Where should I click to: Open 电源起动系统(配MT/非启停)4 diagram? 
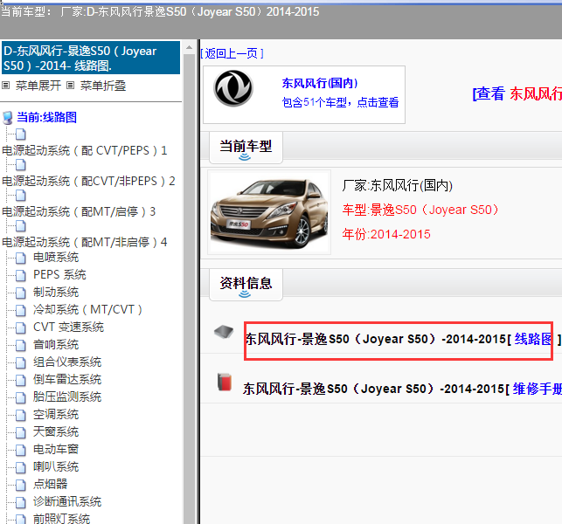click(x=85, y=242)
